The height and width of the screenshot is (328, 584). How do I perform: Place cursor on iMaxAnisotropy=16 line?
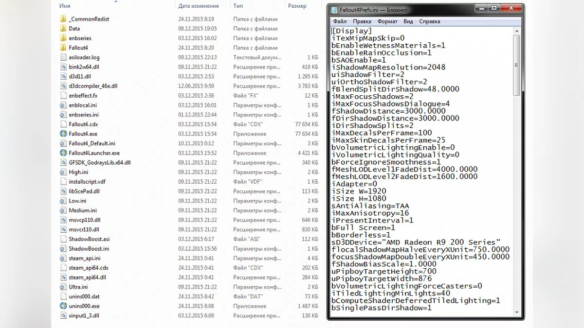[370, 213]
